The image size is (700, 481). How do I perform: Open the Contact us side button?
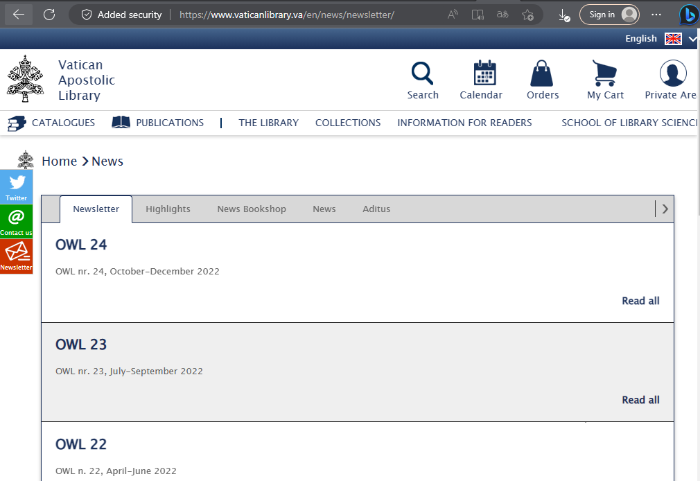click(x=17, y=222)
